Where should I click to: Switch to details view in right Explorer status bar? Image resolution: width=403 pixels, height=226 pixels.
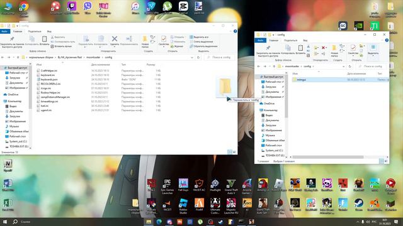[382, 161]
